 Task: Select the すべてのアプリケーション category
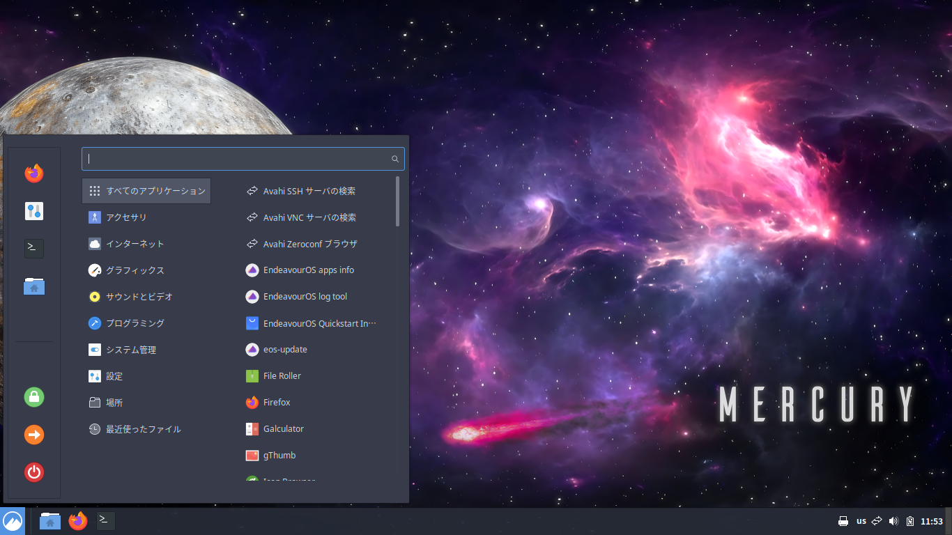(x=146, y=191)
